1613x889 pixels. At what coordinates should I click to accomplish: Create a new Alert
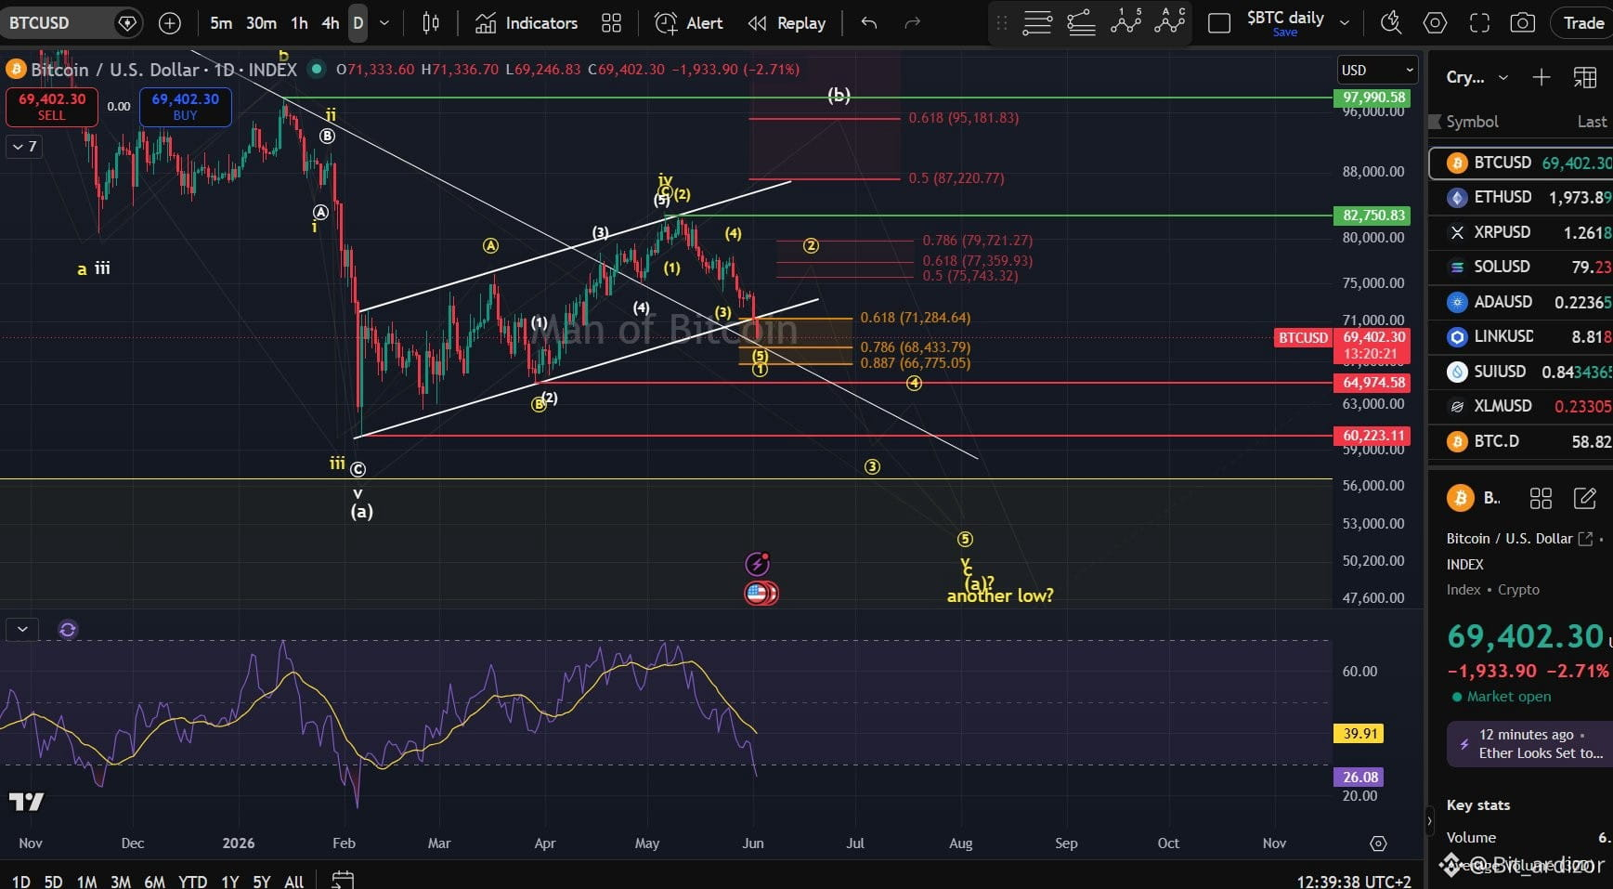pyautogui.click(x=688, y=23)
